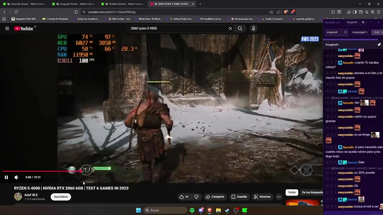Click the pin icon in ImagineK chat header

(x=379, y=44)
